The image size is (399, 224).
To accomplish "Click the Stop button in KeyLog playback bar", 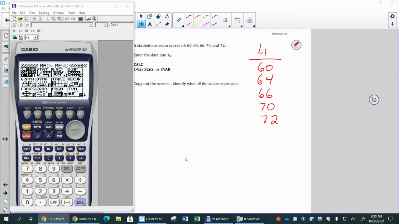I will 26,31.
